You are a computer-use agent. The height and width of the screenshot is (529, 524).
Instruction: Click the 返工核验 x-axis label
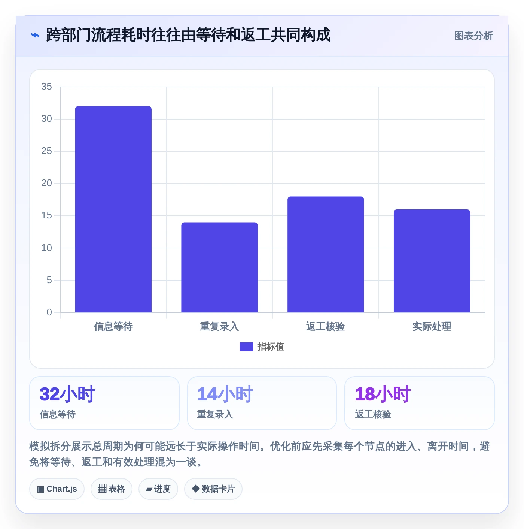point(326,327)
